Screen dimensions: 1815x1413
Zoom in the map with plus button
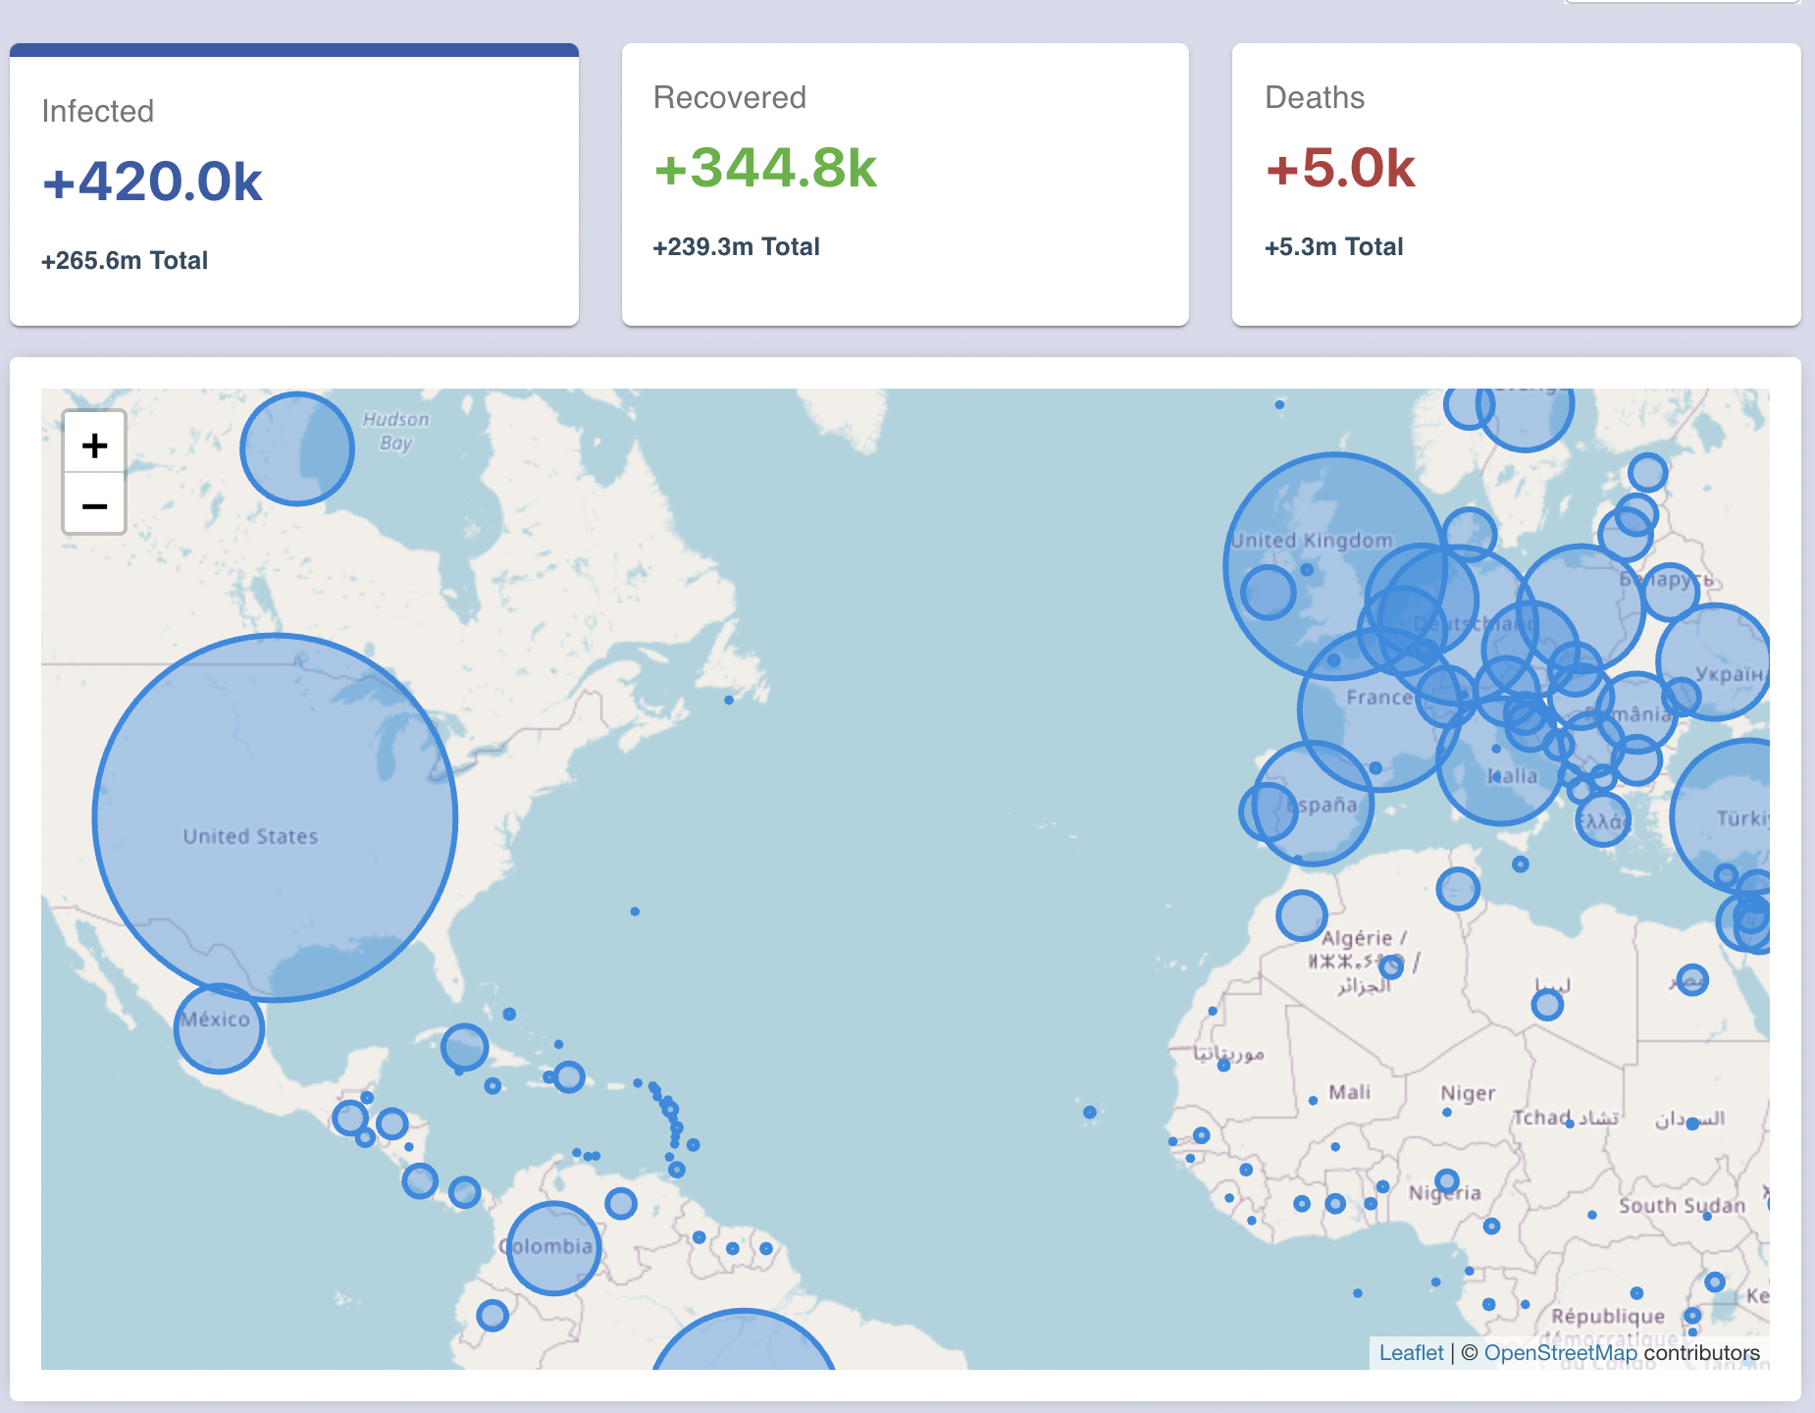[x=94, y=445]
